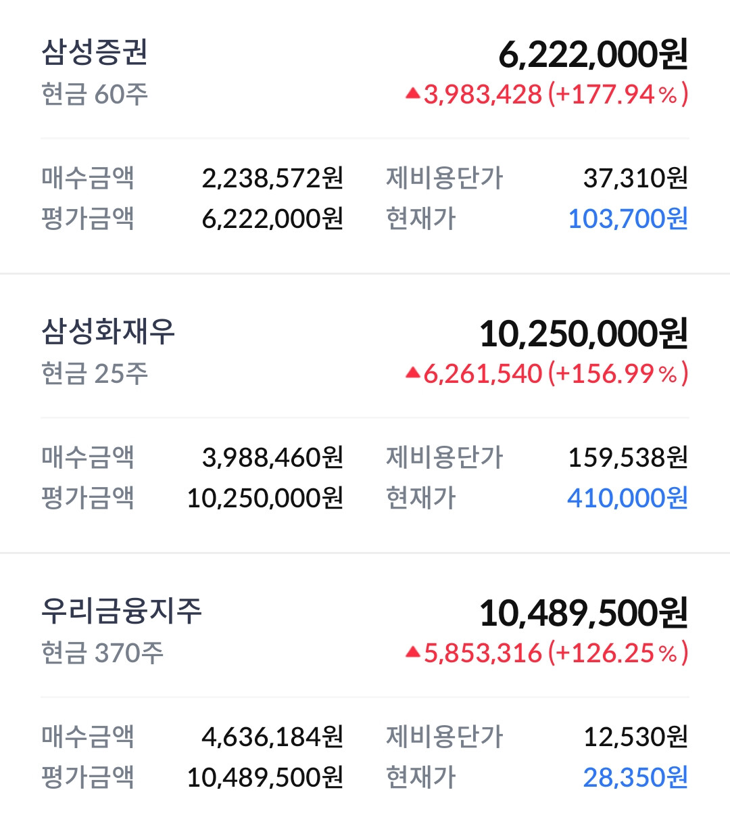Tap the 현금 60주 quantity label
The height and width of the screenshot is (830, 730).
pyautogui.click(x=95, y=94)
